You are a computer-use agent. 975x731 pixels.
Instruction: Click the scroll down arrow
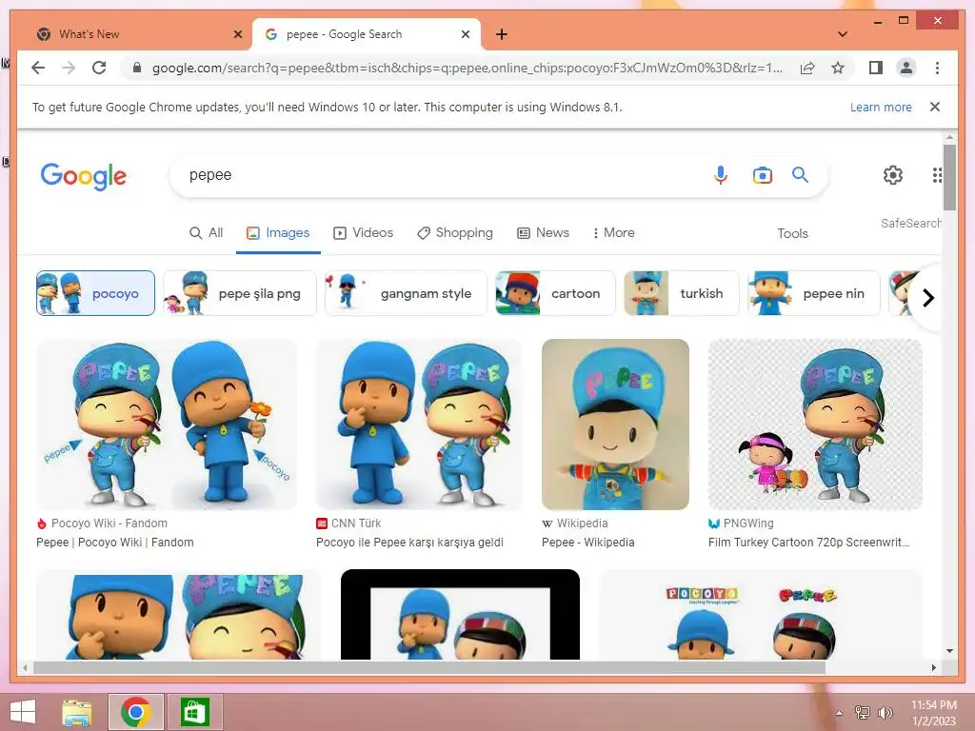click(949, 651)
